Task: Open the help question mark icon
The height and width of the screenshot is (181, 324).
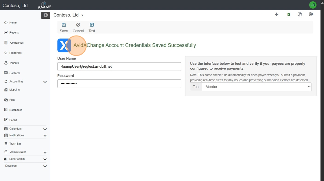Action: pos(300,14)
